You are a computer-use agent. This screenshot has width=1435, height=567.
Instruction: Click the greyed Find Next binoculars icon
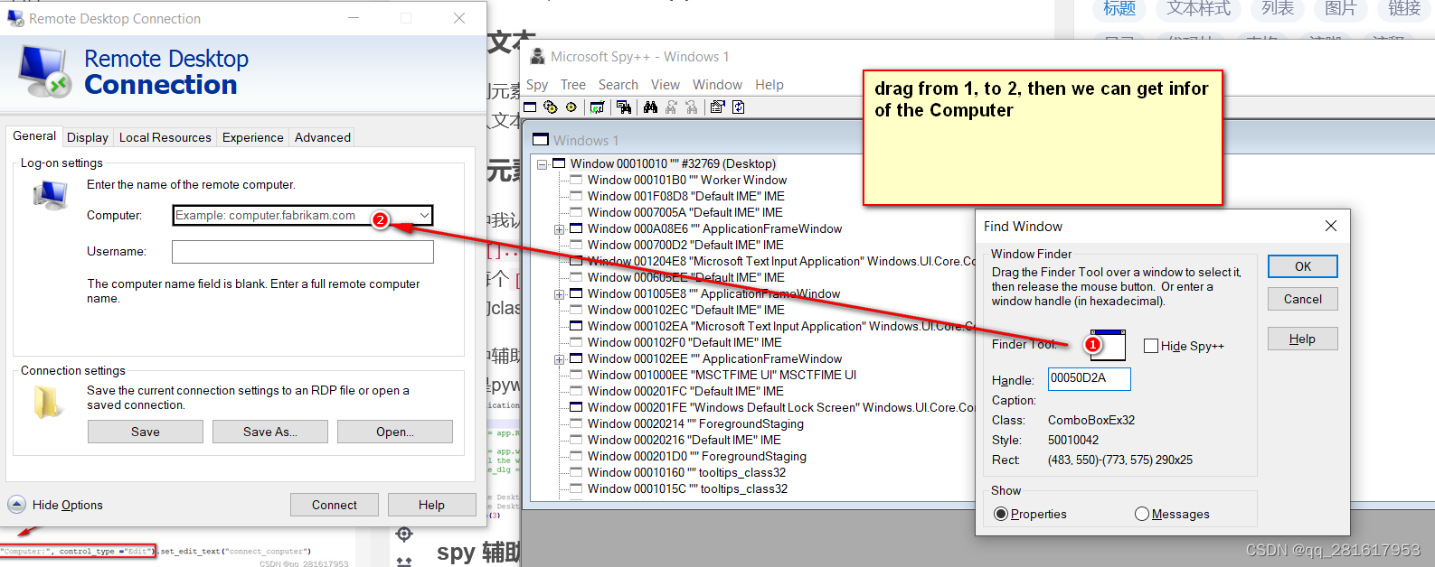point(671,107)
